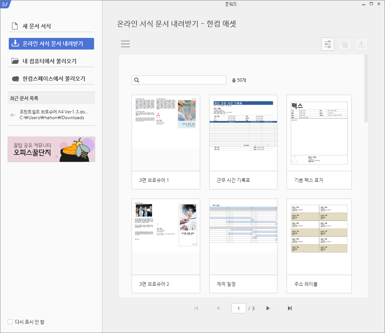
Task: Maximize the 호워드 window
Action: (371, 4)
